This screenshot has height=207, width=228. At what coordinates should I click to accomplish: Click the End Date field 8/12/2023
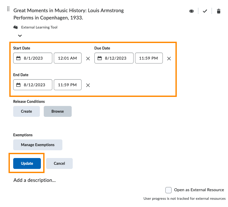point(33,85)
